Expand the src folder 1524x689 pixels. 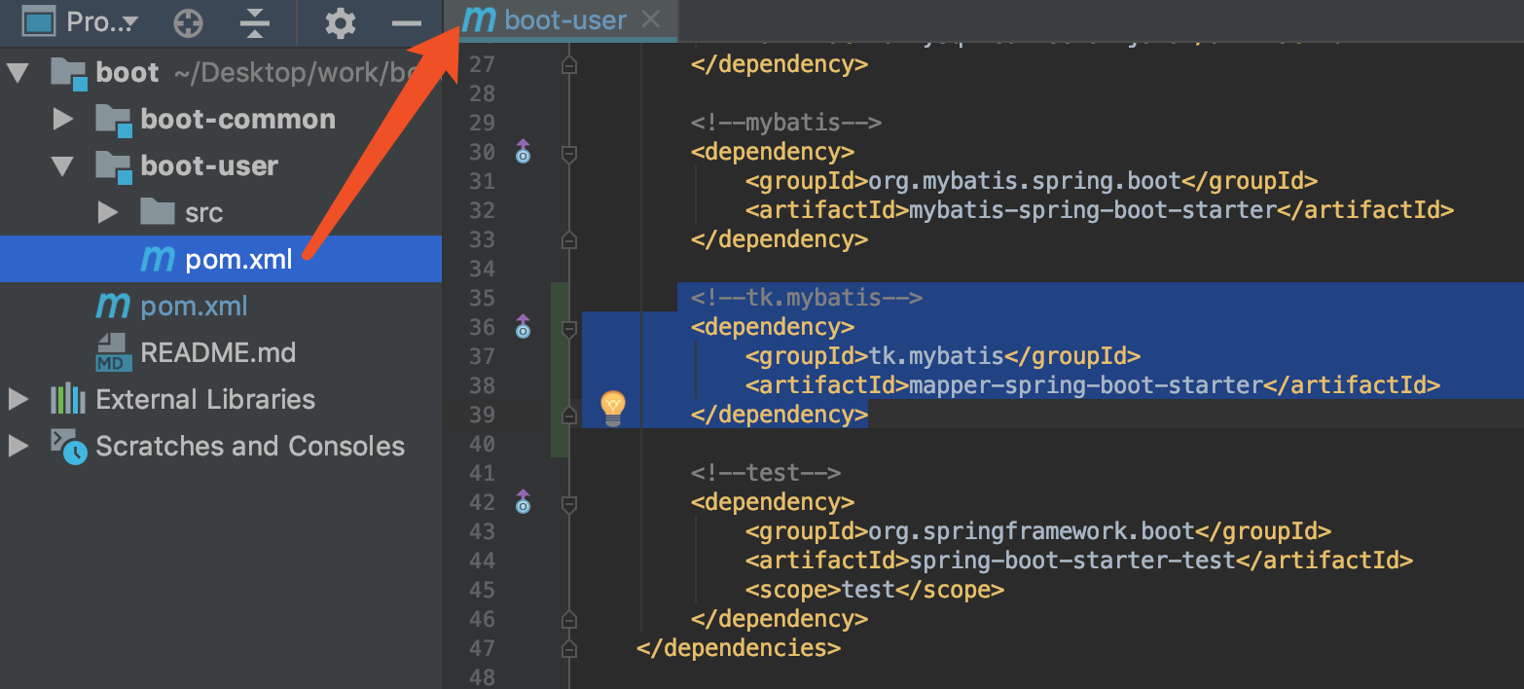[x=107, y=212]
